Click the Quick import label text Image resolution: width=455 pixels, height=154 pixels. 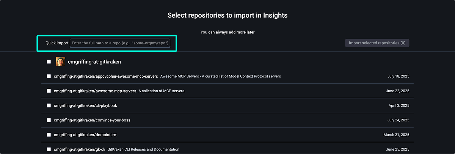point(57,43)
